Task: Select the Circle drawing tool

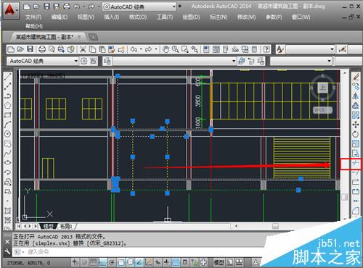Action: click(x=7, y=134)
